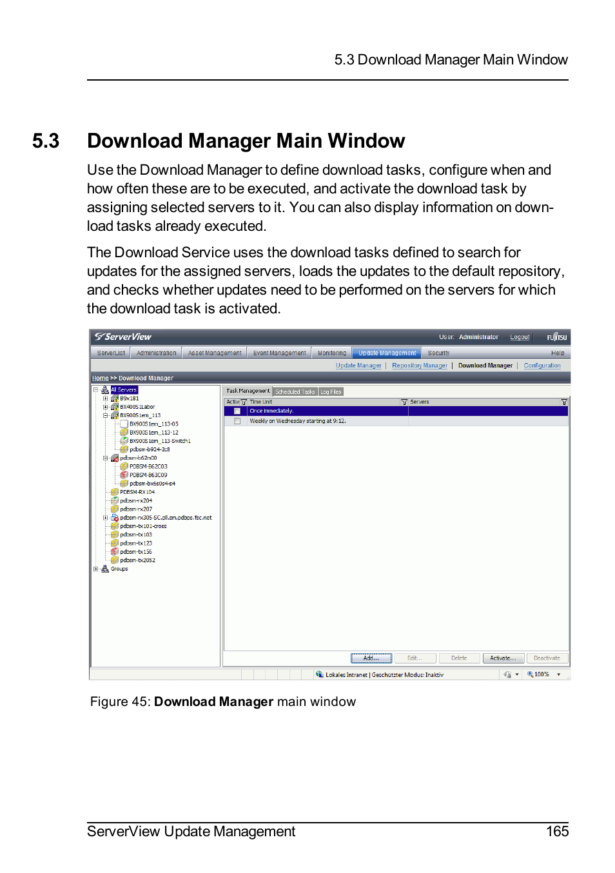The height and width of the screenshot is (873, 615).
Task: Click the PDBSM-B62C03 server icon
Action: click(x=124, y=466)
